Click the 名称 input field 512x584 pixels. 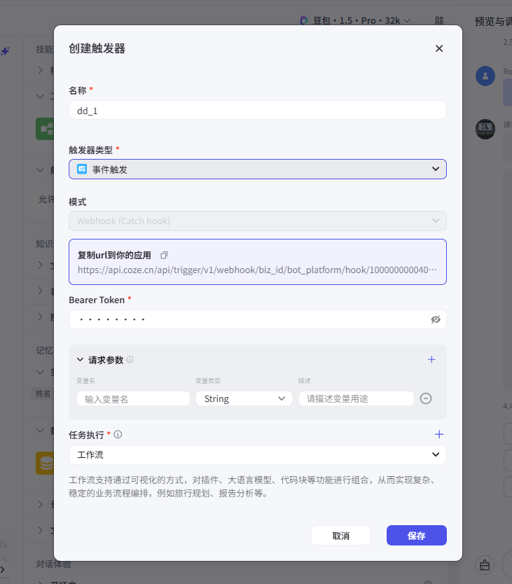point(257,111)
